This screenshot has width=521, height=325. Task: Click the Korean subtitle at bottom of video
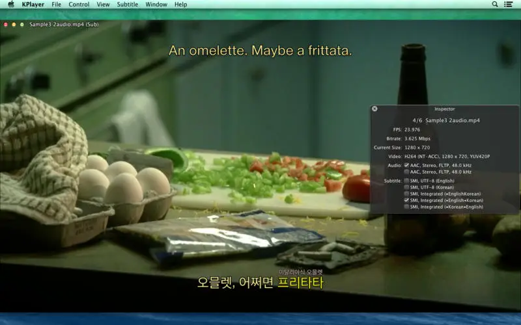pos(260,283)
